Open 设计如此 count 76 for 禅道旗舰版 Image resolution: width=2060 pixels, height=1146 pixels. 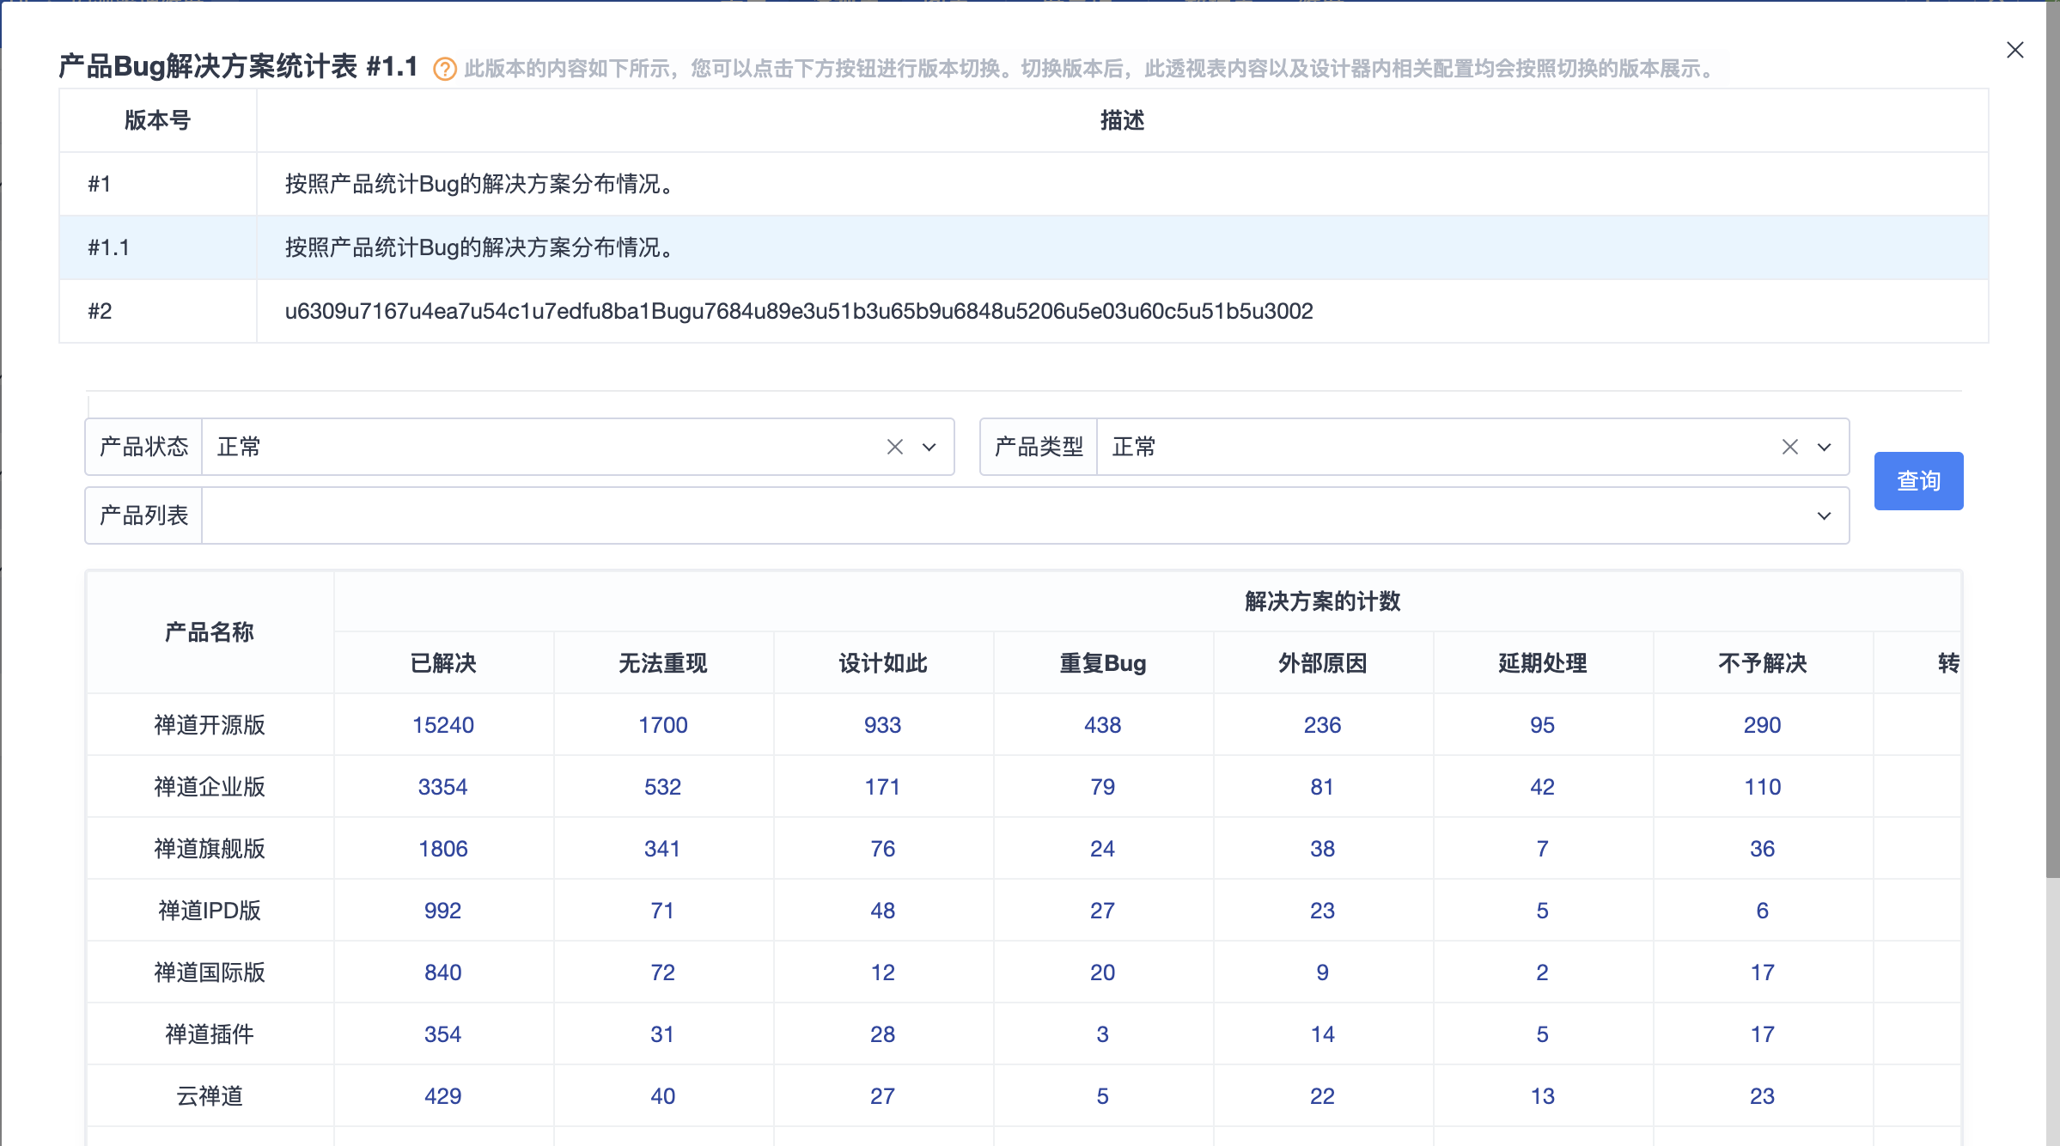(883, 849)
